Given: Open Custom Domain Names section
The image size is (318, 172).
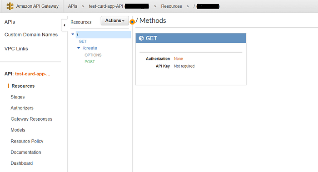Looking at the screenshot, I should pos(31,34).
